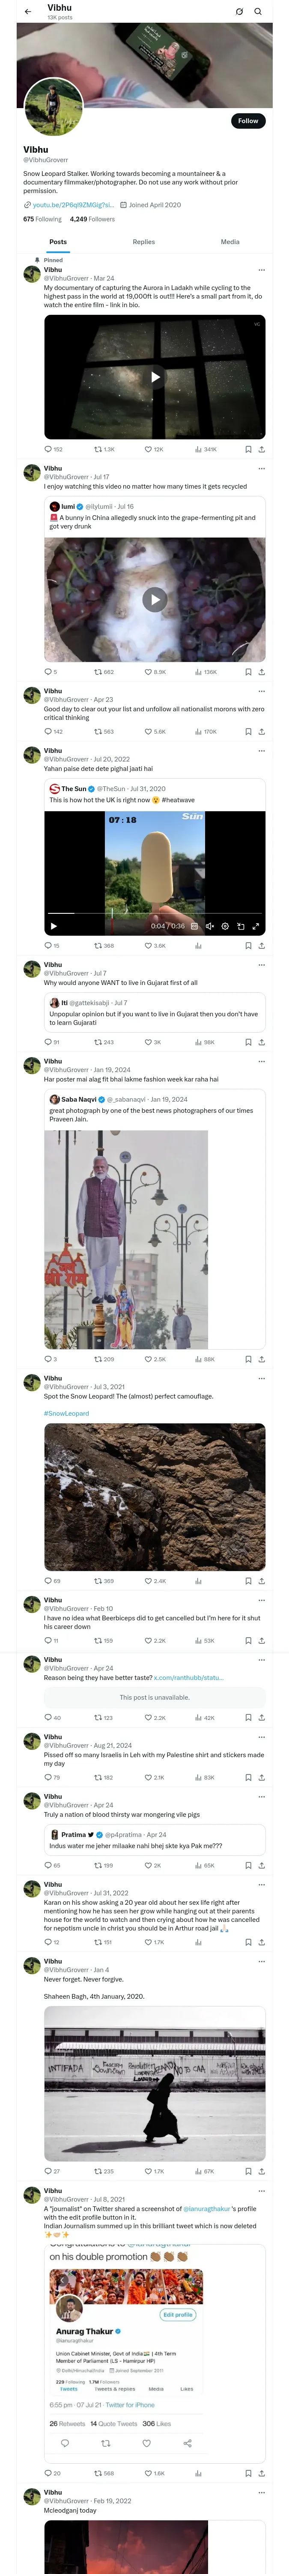The width and height of the screenshot is (289, 2574).
Task: Go back using the top arrow
Action: (28, 12)
